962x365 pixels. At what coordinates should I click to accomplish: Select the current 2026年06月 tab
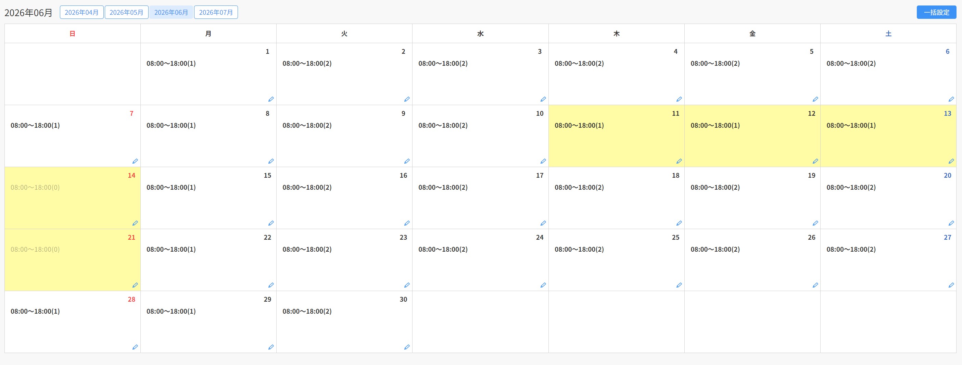[171, 12]
